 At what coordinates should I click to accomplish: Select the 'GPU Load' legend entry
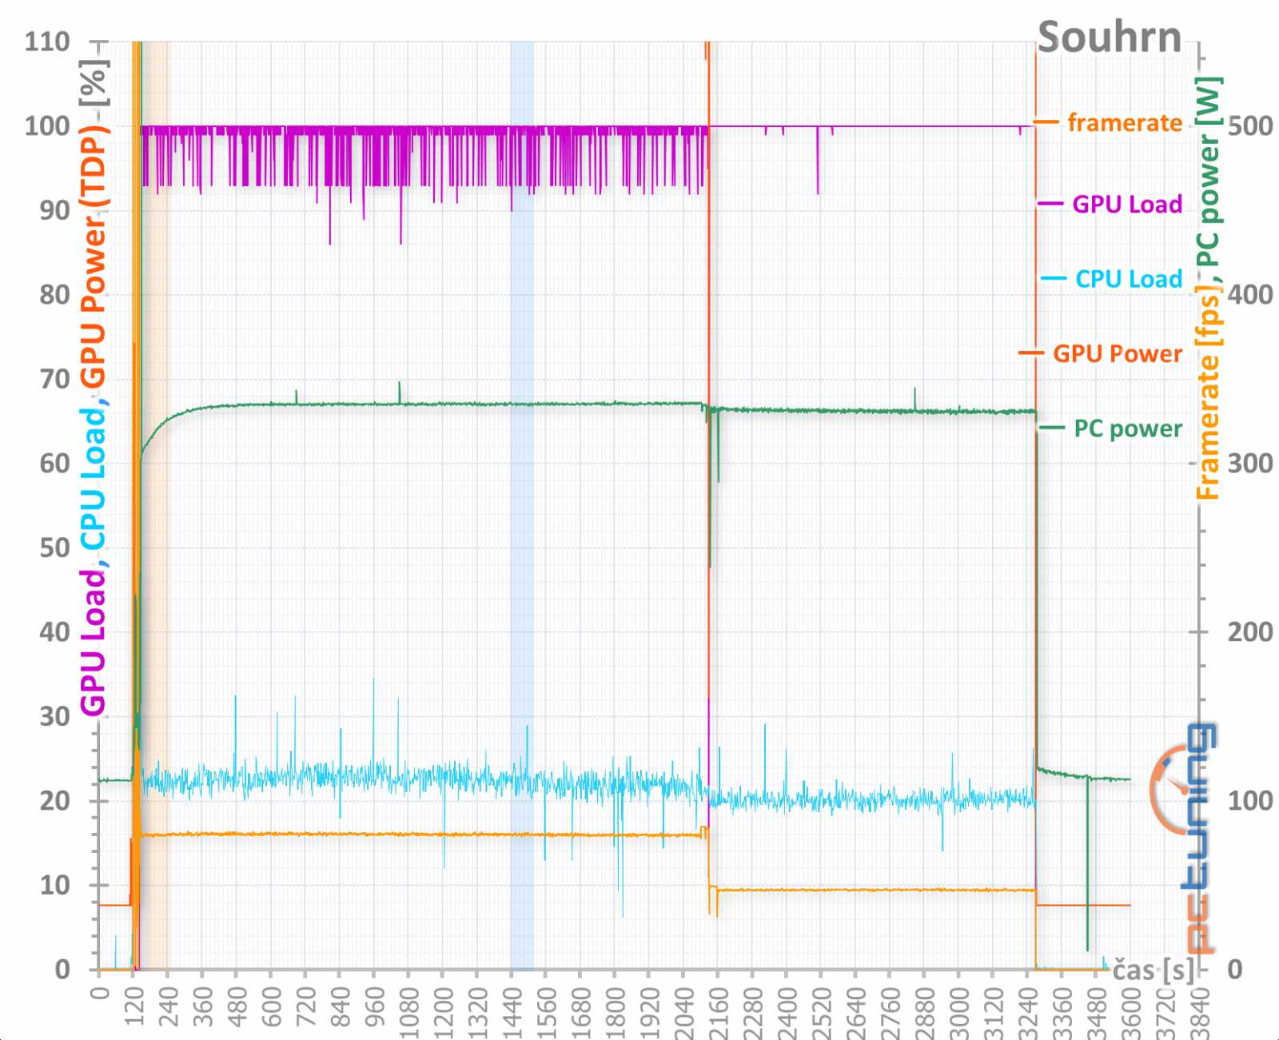coord(1126,204)
